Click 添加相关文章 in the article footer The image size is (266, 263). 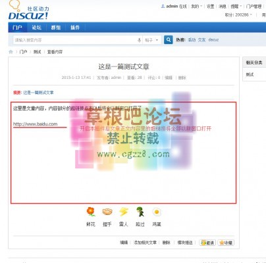point(145,243)
